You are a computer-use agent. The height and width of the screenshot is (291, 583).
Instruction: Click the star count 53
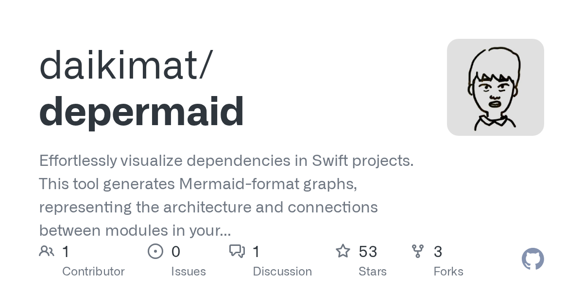(368, 252)
